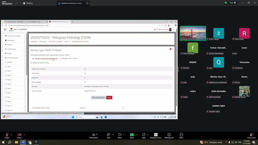Go to previous activity Hidrograph Satuan Sintetis
258x145 pixels.
pos(41,108)
